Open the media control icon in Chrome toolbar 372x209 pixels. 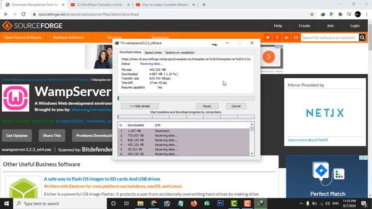point(349,14)
